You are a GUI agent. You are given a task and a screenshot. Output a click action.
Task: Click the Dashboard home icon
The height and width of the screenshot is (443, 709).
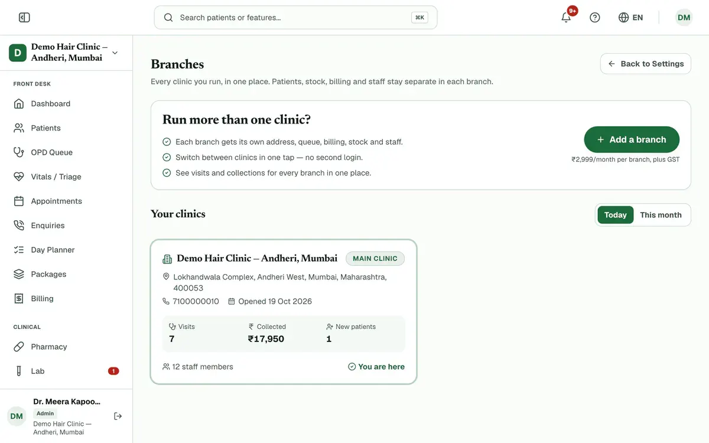point(19,103)
